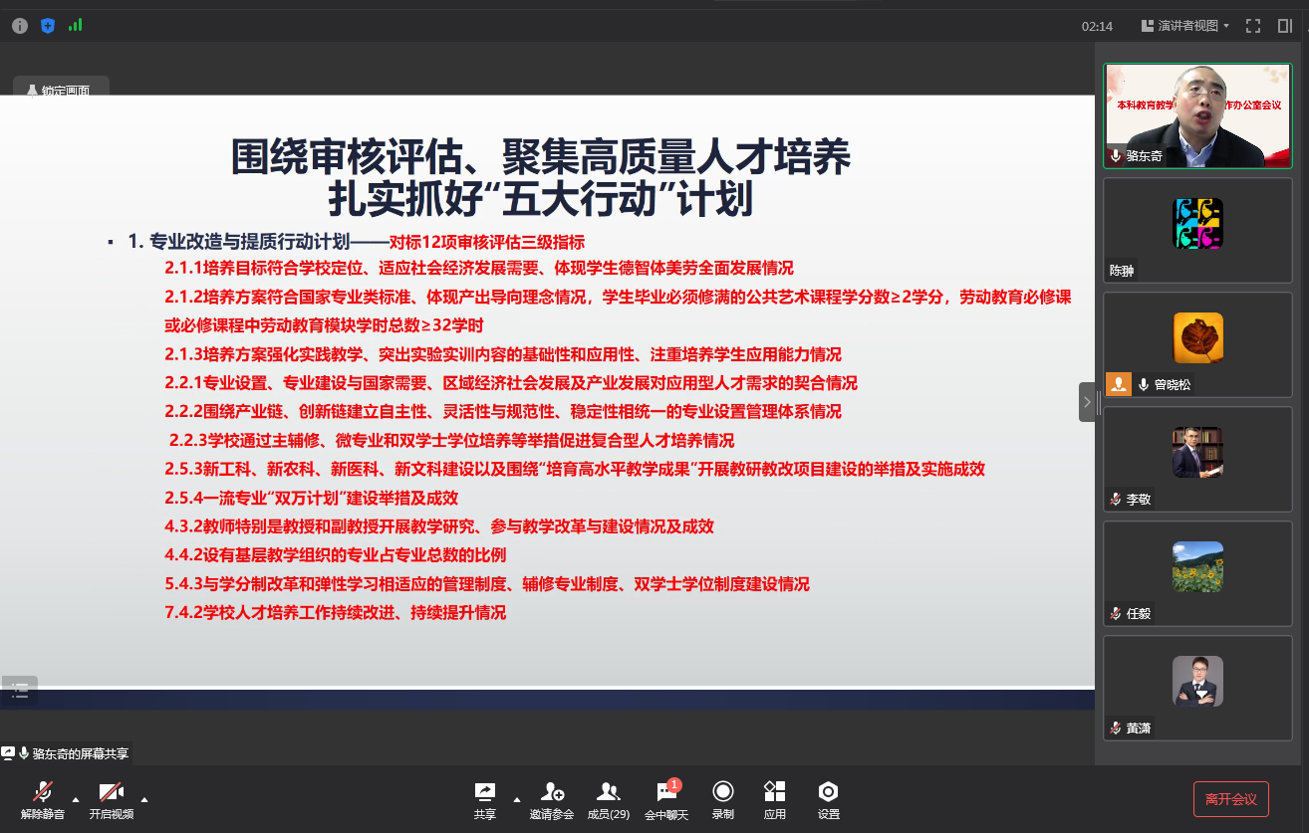Open the 邀请参会 invite icon
Screen dimensions: 1309x833
(552, 799)
